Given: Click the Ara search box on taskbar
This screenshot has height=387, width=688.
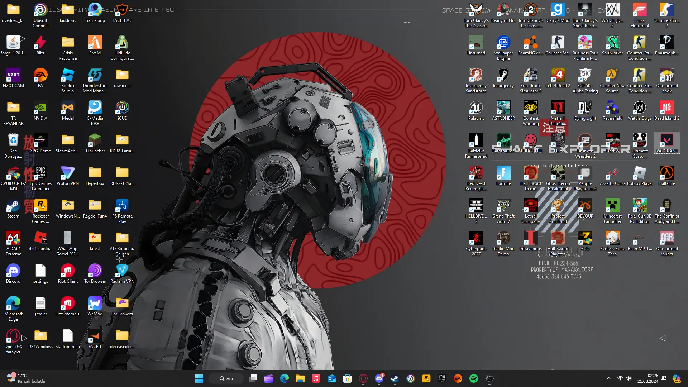Looking at the screenshot, I should point(226,378).
